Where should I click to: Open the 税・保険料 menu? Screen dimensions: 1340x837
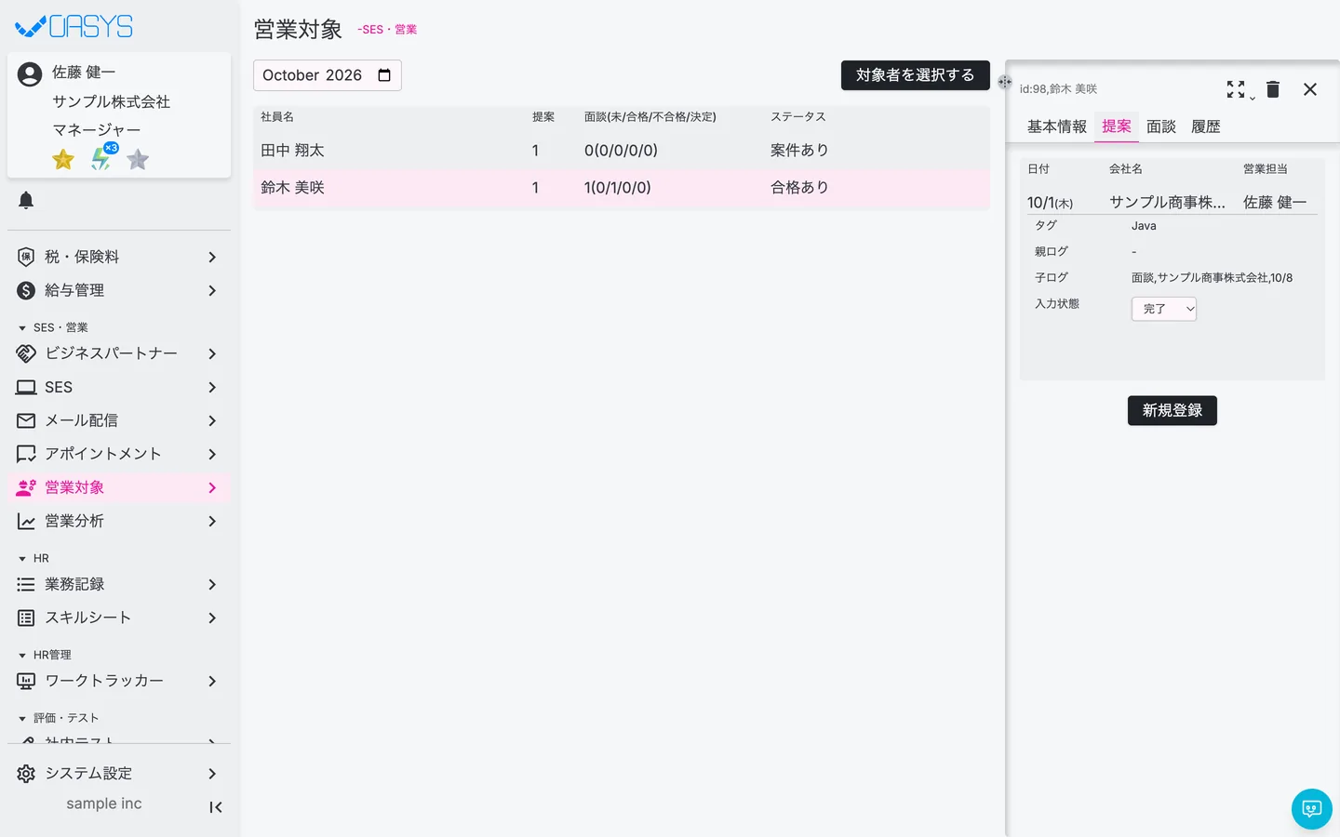[x=119, y=257]
